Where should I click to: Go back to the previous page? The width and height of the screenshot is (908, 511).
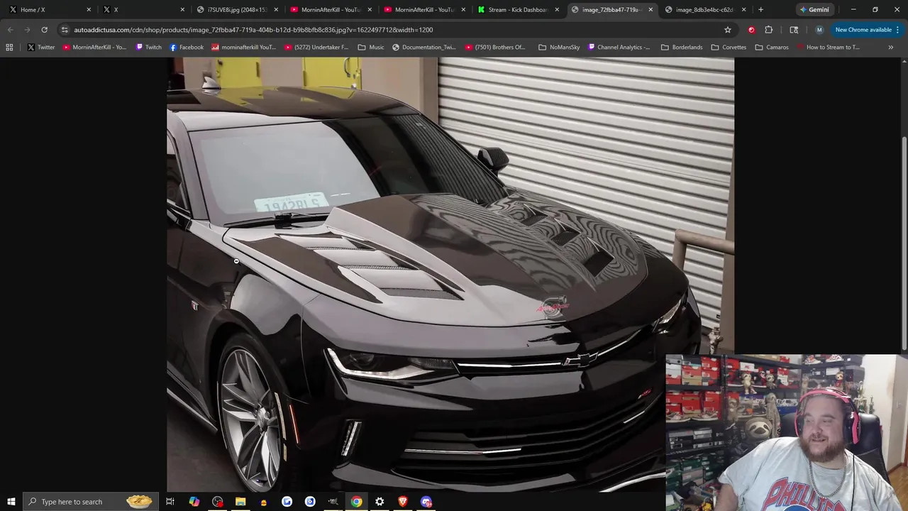tap(10, 30)
